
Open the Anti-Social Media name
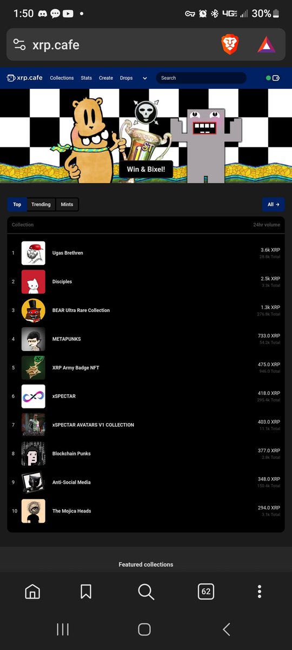point(71,483)
